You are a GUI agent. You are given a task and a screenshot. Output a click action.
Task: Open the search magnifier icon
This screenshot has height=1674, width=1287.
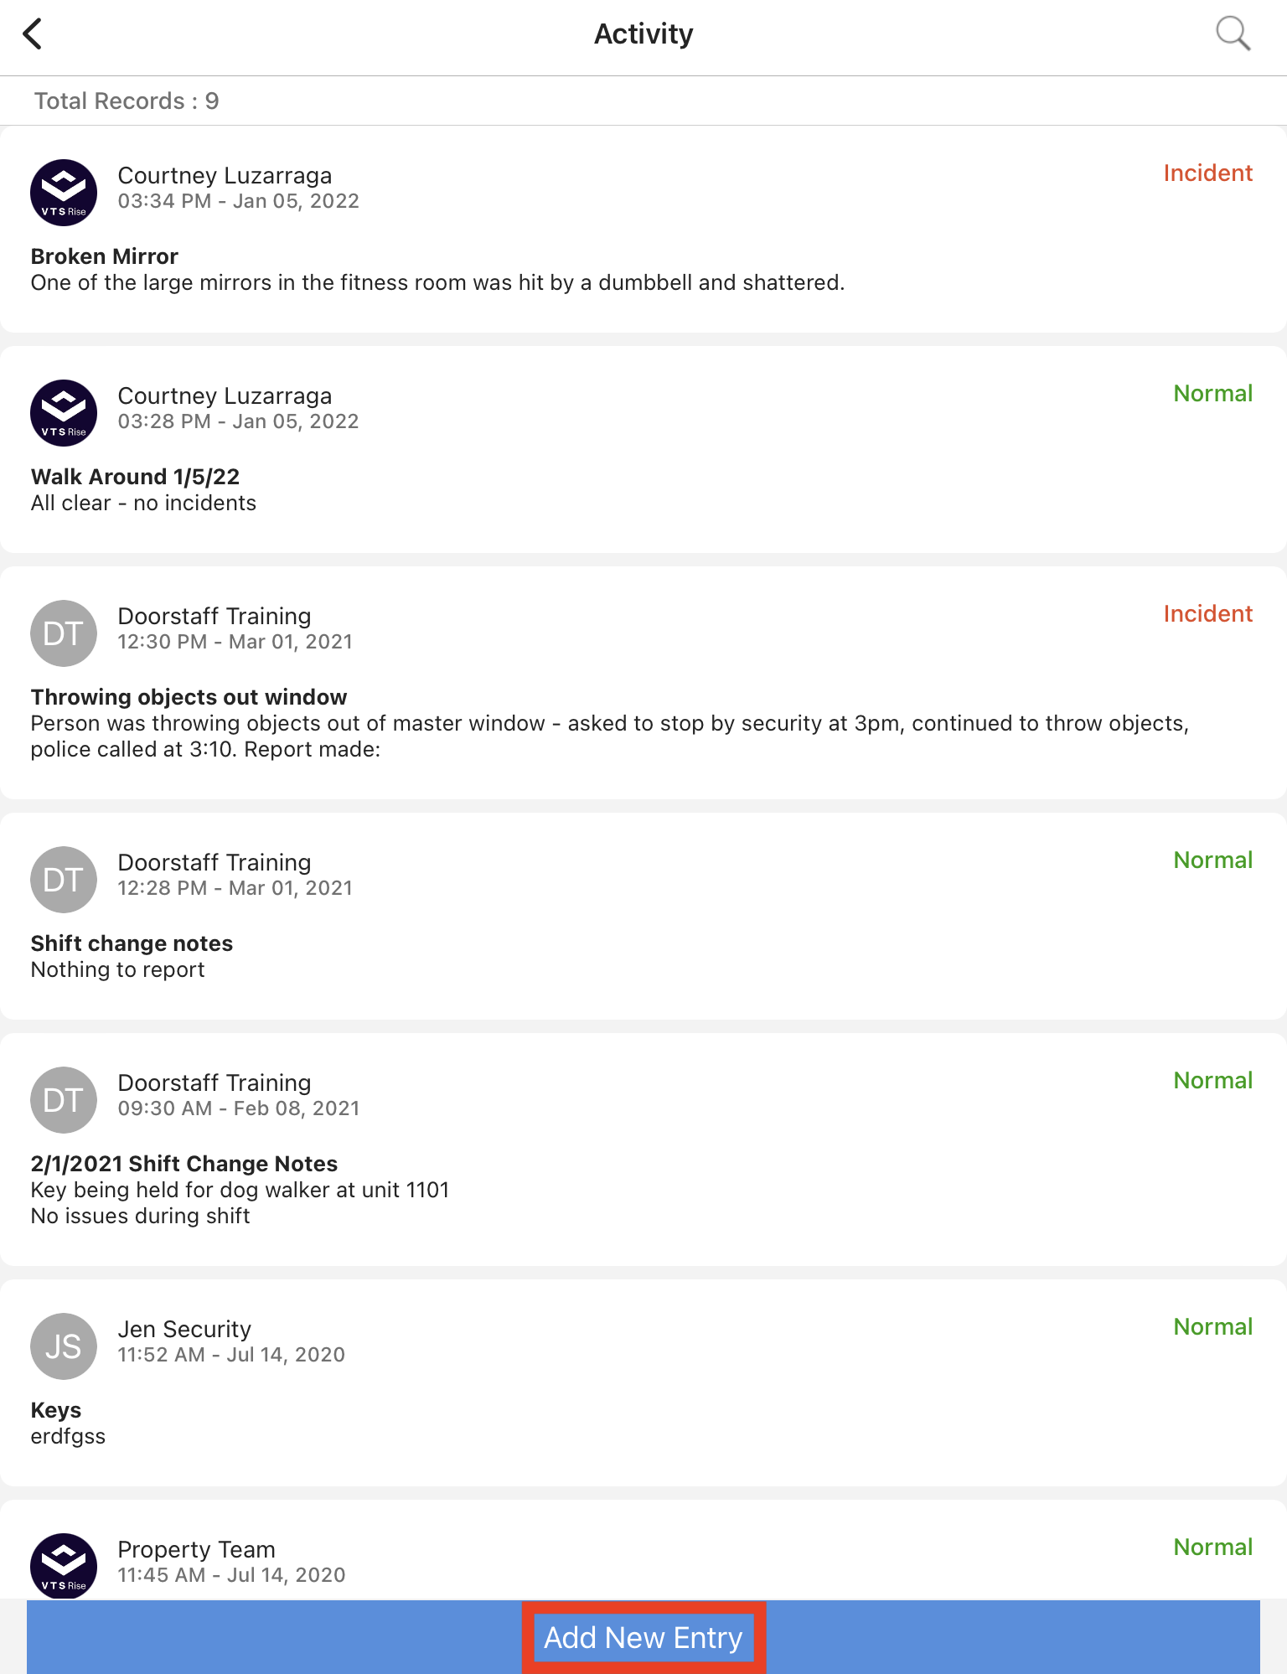point(1233,34)
